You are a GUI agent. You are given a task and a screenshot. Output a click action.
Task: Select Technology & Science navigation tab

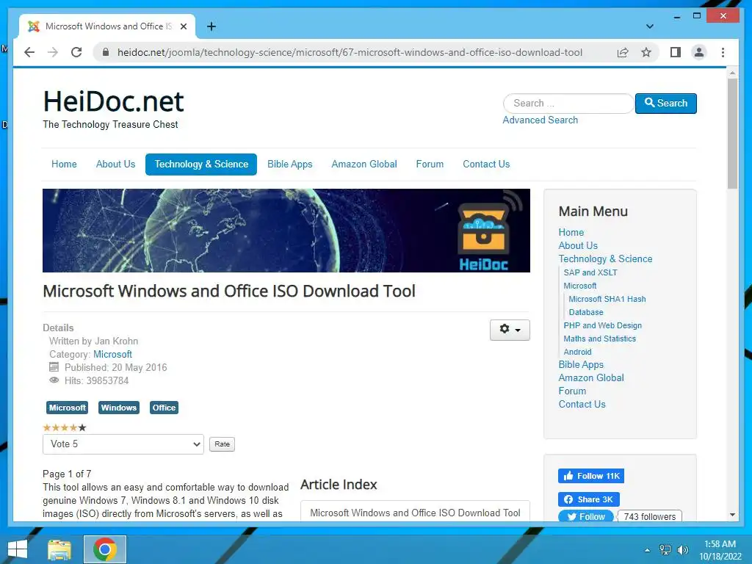click(x=201, y=164)
